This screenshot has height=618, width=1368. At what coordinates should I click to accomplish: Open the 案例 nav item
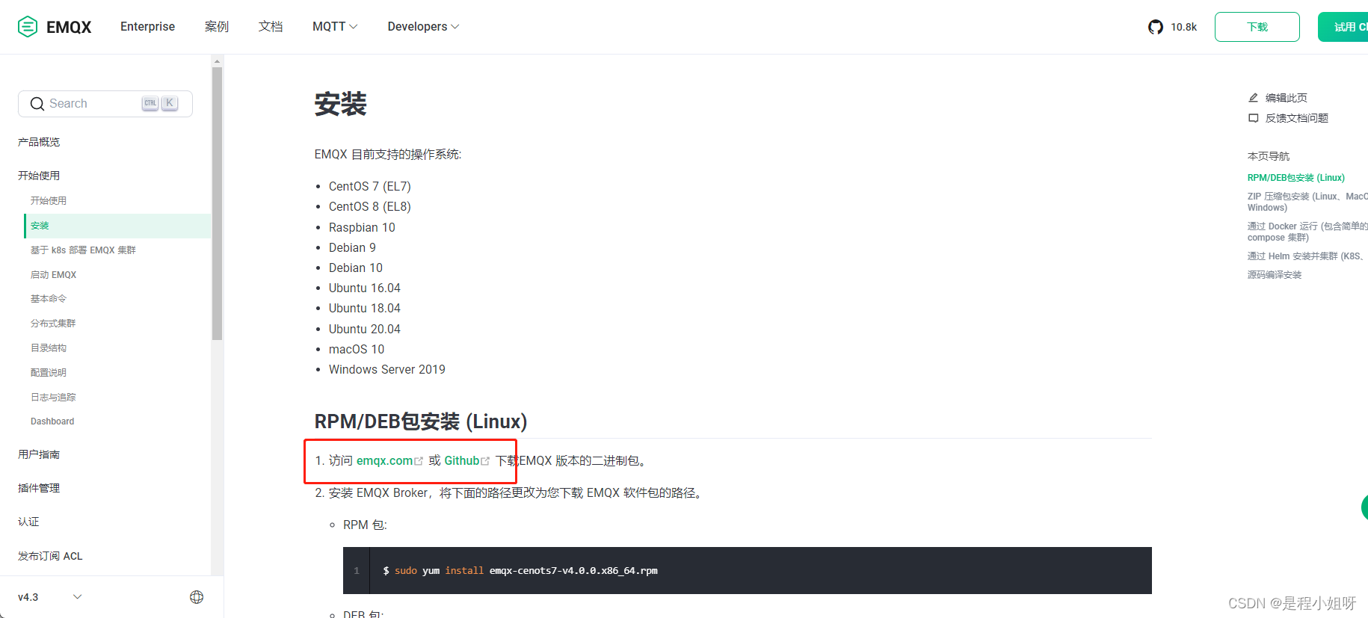coord(217,27)
